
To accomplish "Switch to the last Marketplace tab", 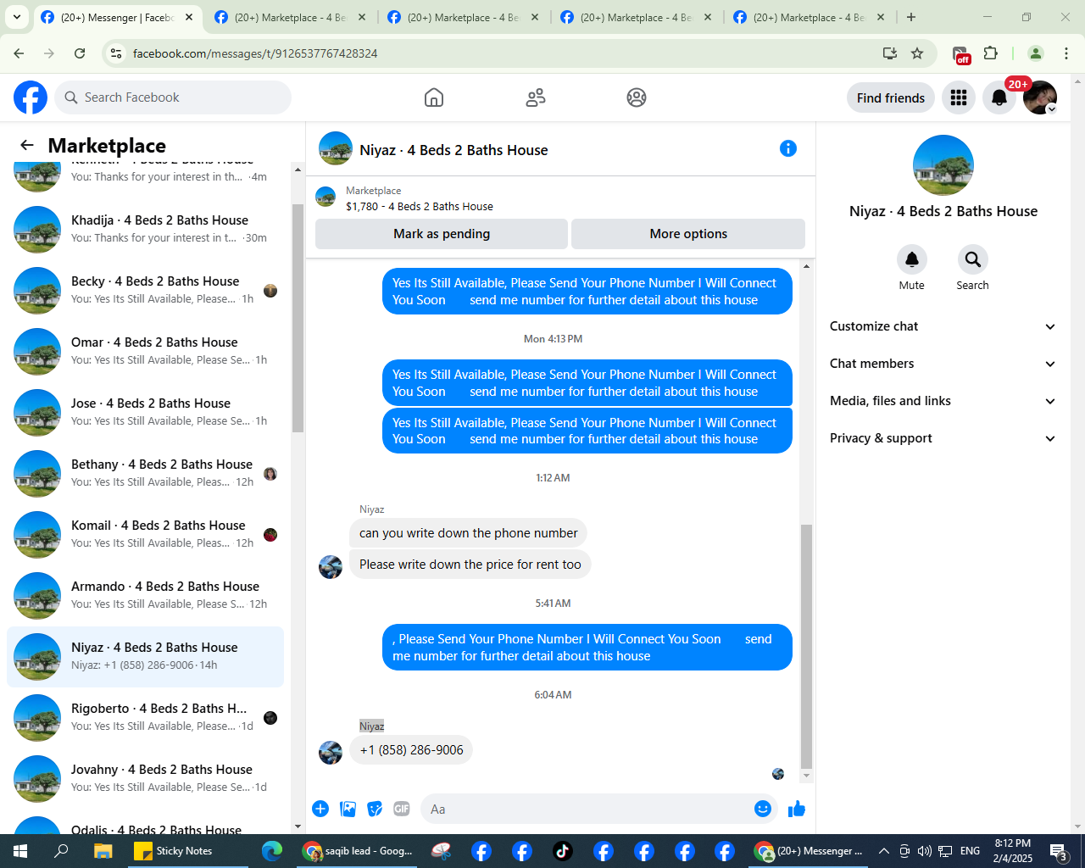I will click(810, 17).
